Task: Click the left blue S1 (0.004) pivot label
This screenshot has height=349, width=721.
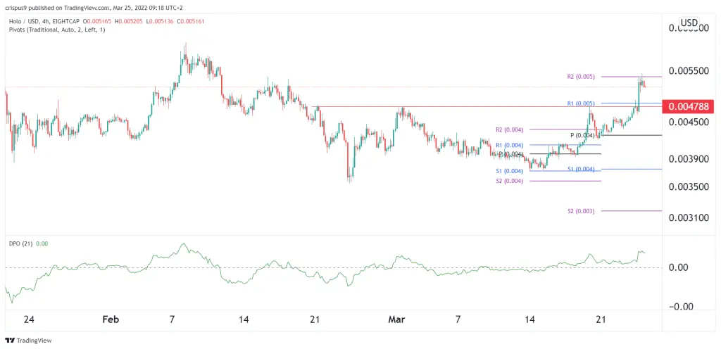Action: pyautogui.click(x=510, y=171)
